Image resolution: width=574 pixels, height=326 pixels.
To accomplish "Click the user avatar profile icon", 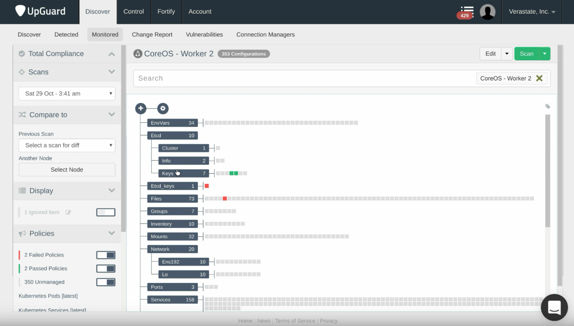I will 487,12.
